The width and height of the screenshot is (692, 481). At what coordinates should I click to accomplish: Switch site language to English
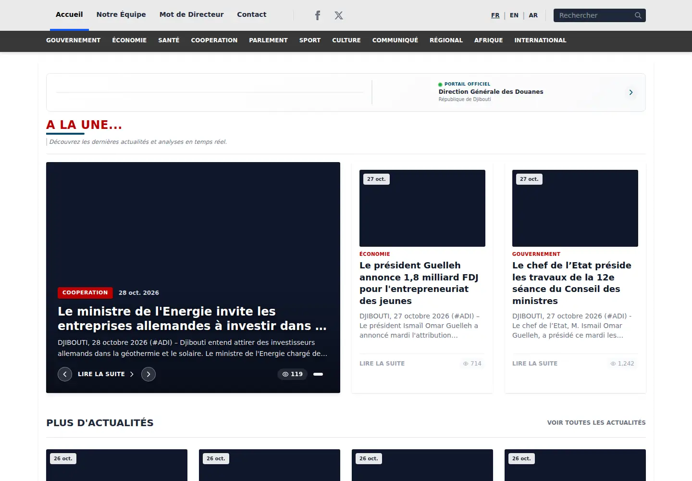click(514, 15)
